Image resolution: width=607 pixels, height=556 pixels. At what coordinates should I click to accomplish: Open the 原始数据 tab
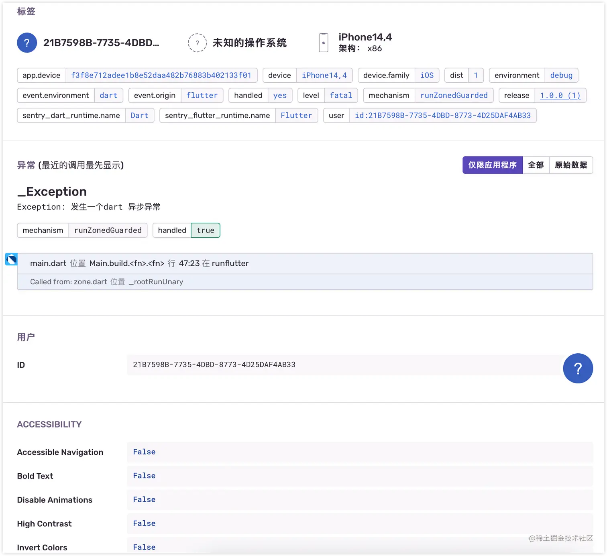click(x=571, y=165)
